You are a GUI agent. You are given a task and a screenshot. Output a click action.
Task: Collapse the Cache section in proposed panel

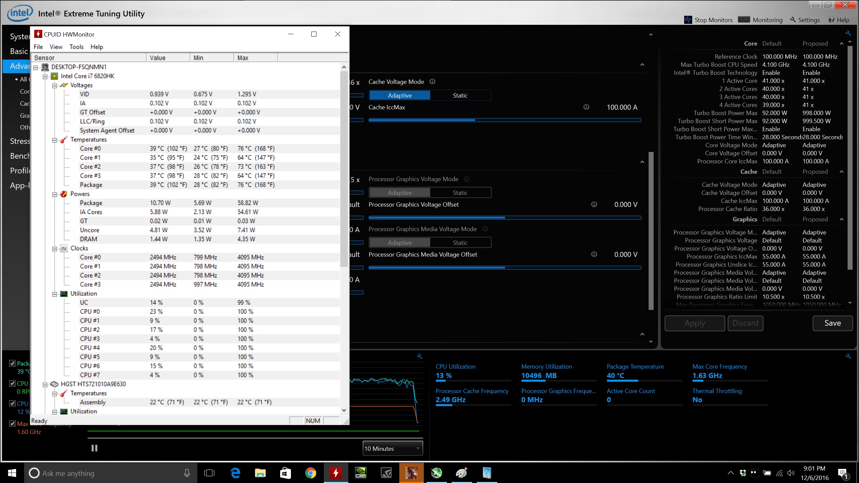pos(842,172)
